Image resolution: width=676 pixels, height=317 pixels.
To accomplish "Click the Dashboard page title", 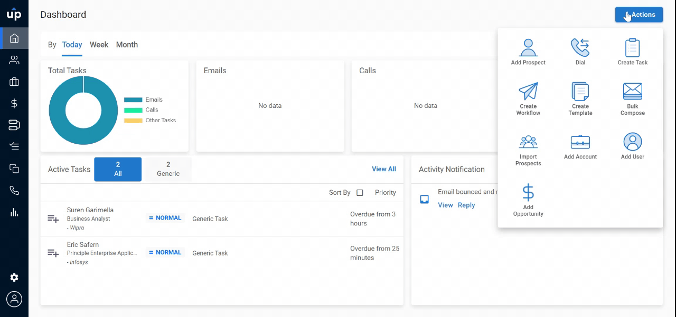I will pyautogui.click(x=63, y=15).
